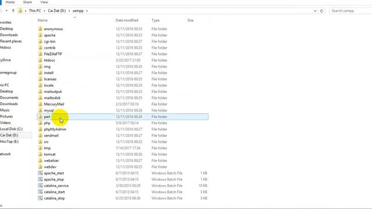Select the php folder icon
This screenshot has height=209, width=372.
tap(40, 123)
